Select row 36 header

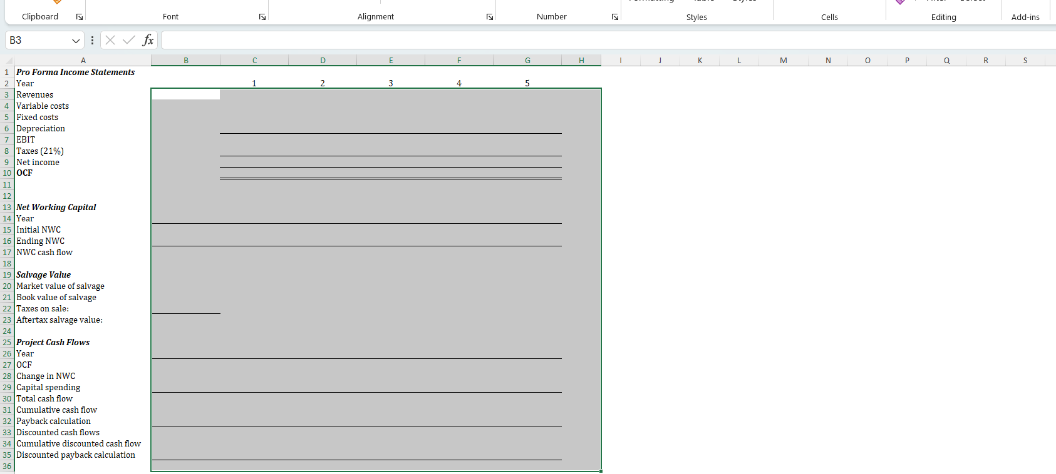[x=7, y=466]
